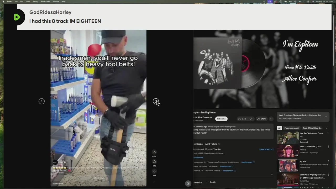Screen dimensions: 336x189
Task: Open options menu for My Mix
Action: click(328, 161)
